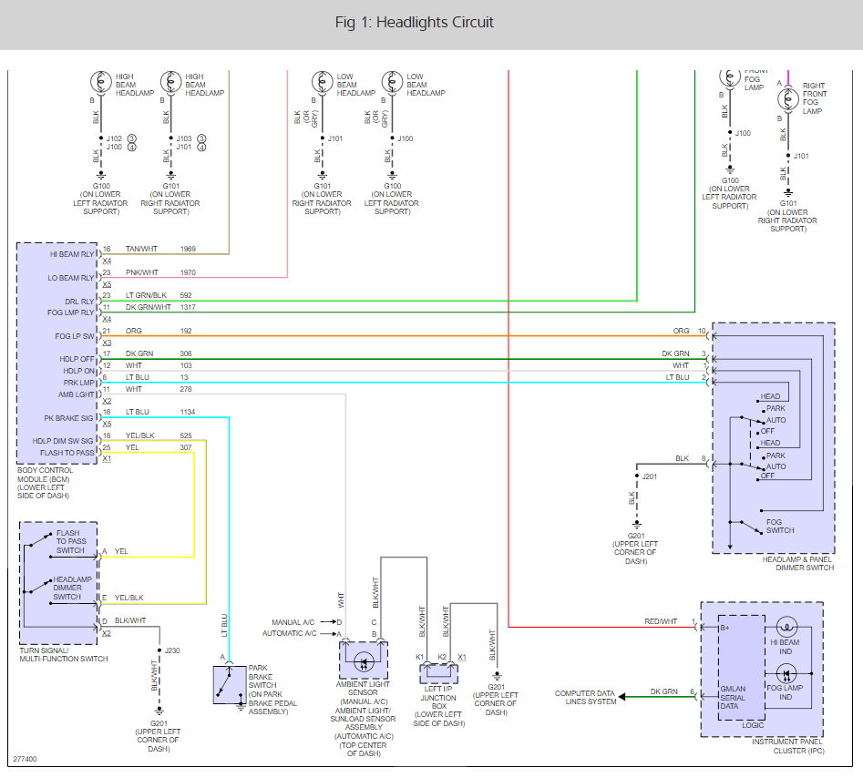Click the COMPUTER DATA LINES SYSTEM label
Viewport: 863px width, 778px height.
click(584, 698)
